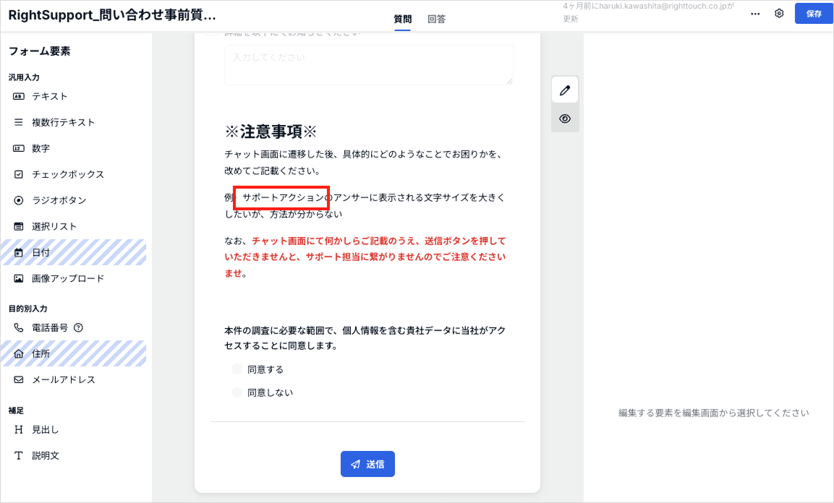Viewport: 834px width, 503px height.
Task: Switch to the 回答 tab
Action: [436, 20]
